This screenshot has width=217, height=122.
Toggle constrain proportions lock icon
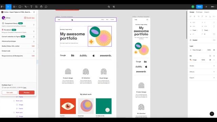click(x=214, y=26)
